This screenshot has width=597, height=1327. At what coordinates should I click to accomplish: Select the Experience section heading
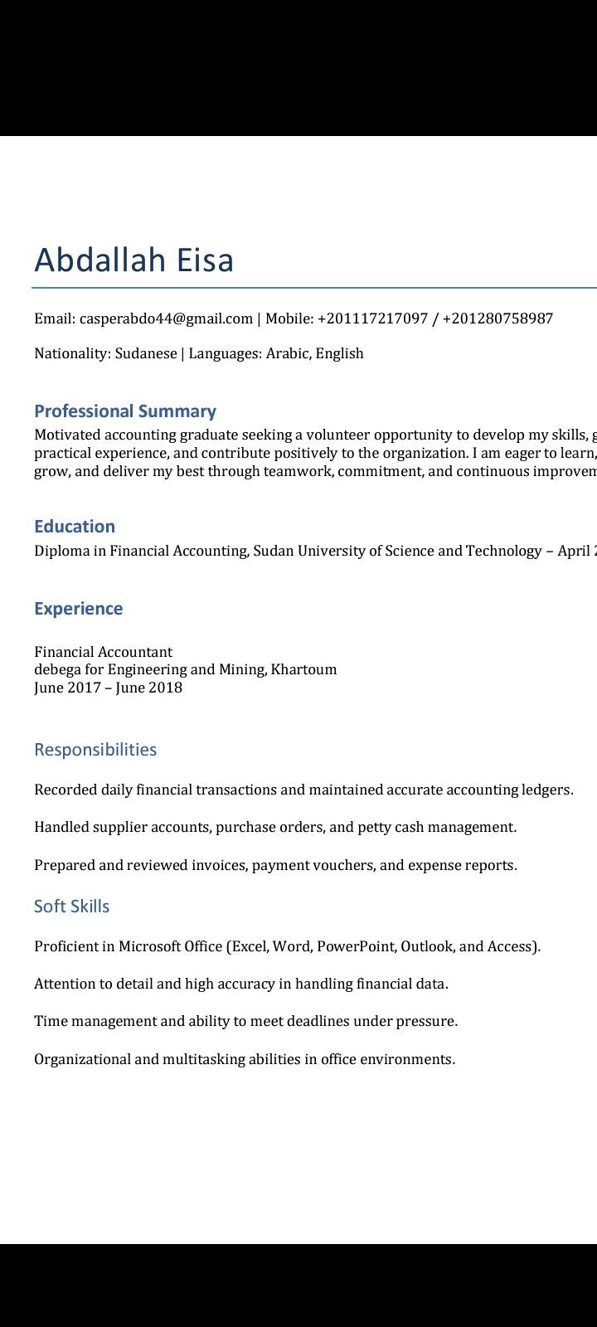[78, 609]
